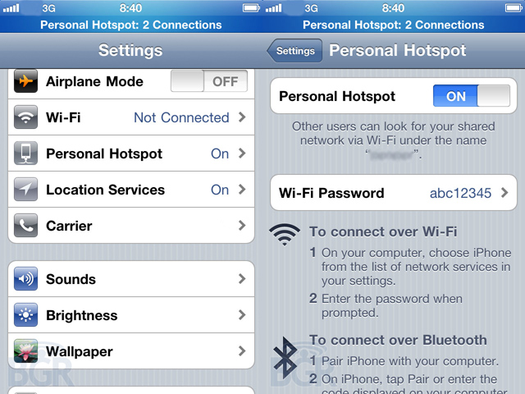The image size is (525, 394).
Task: Turn off the Personal Hotspot ON switch
Action: pyautogui.click(x=472, y=96)
